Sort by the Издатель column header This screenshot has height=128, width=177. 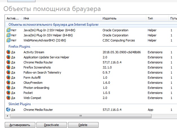(123, 18)
